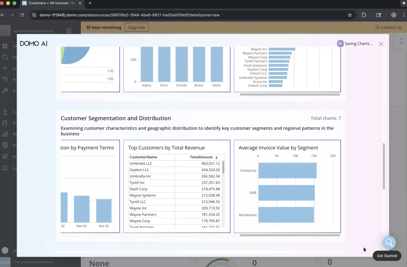This screenshot has height=267, width=407.
Task: Select the Customers + AR Invoices browser tab
Action: pyautogui.click(x=52, y=3)
